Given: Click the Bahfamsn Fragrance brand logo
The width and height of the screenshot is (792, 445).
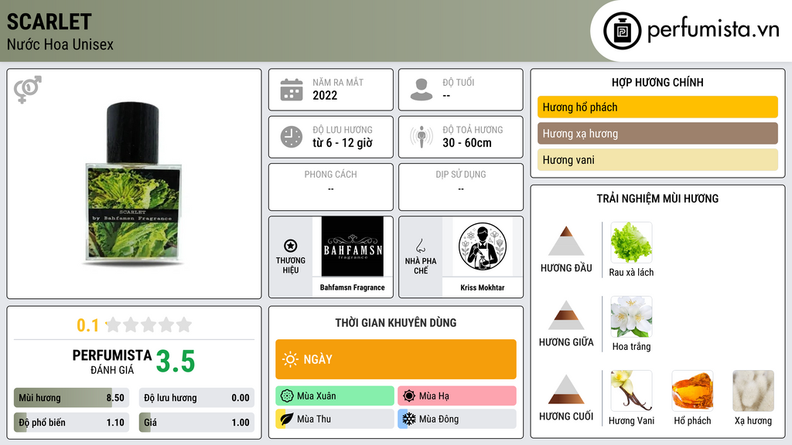Looking at the screenshot, I should coord(353,246).
